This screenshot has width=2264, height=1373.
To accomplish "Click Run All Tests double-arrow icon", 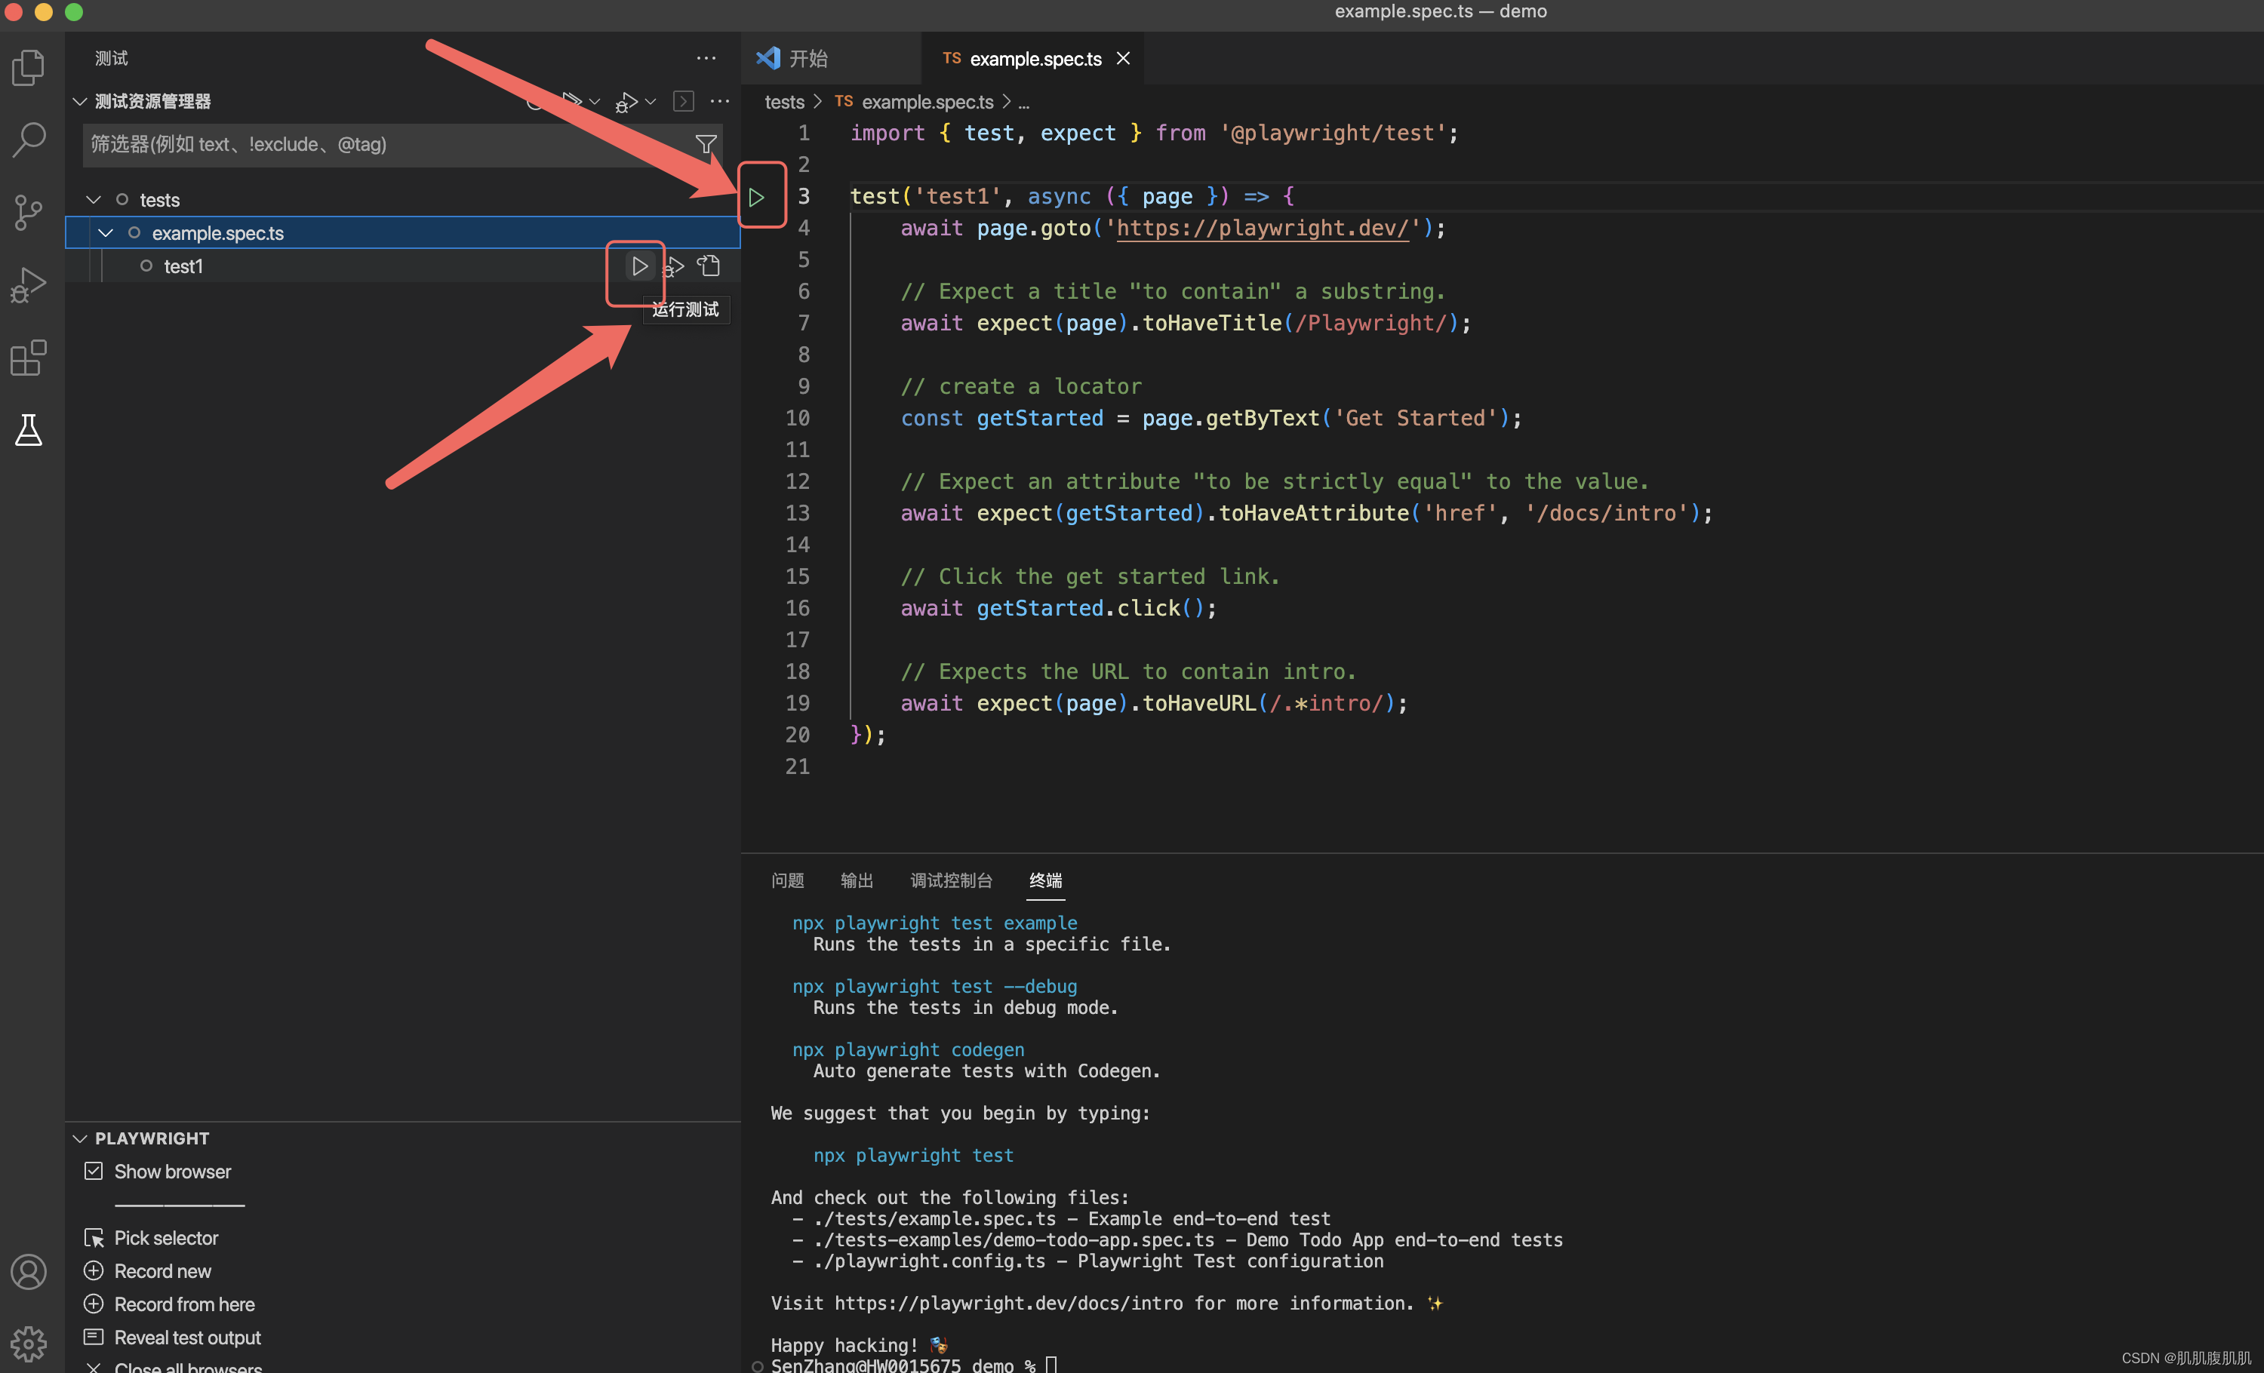I will [571, 101].
